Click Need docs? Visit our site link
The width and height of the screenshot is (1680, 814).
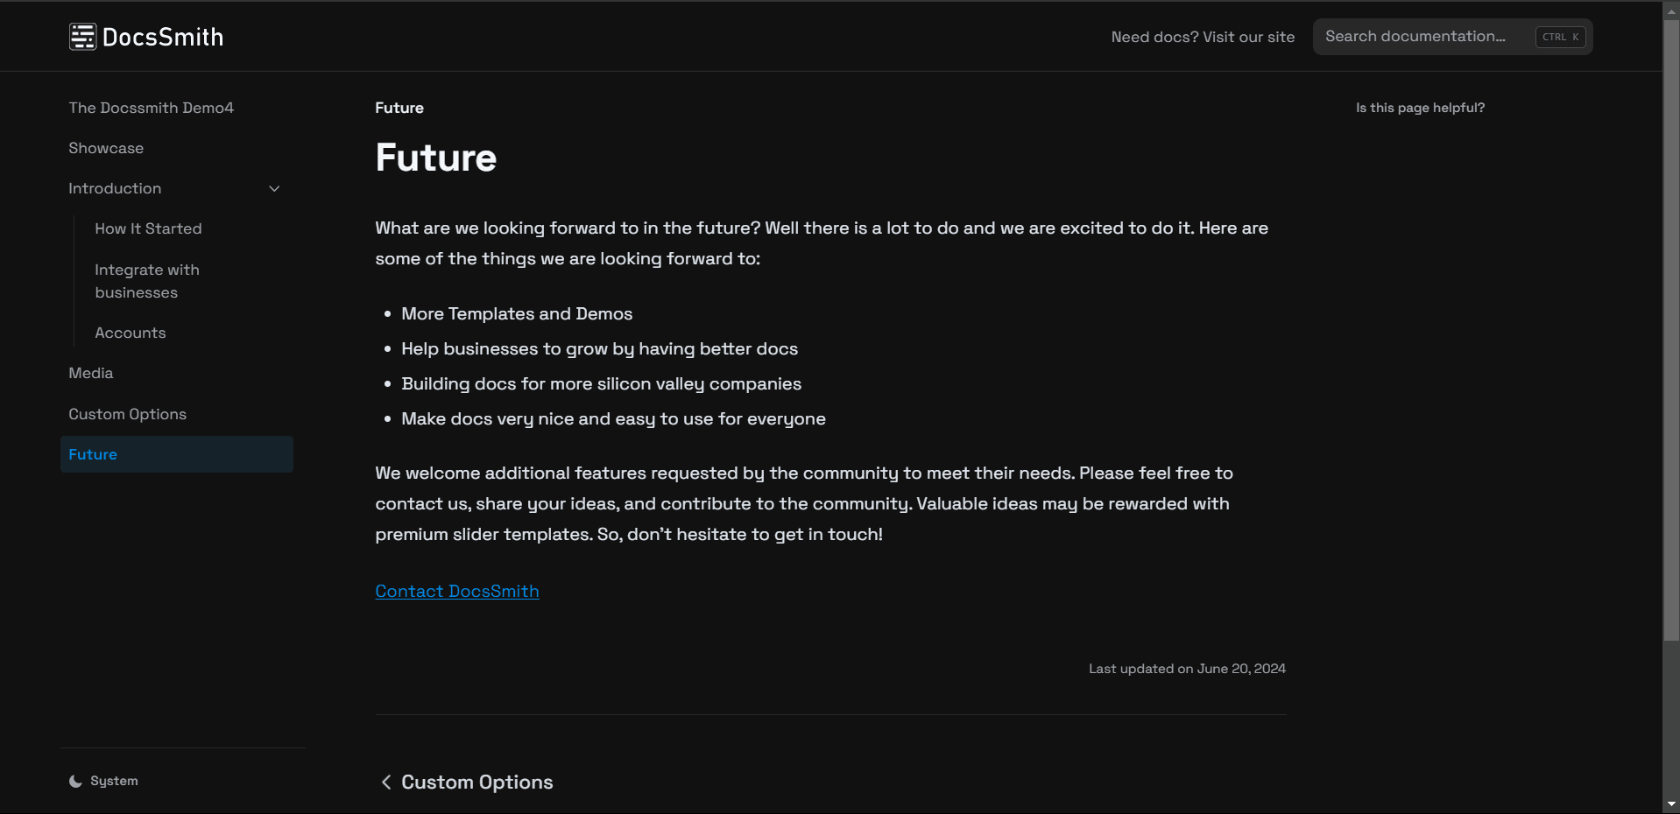1202,37
